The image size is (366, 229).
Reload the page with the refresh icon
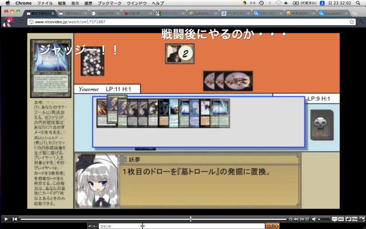(x=22, y=22)
